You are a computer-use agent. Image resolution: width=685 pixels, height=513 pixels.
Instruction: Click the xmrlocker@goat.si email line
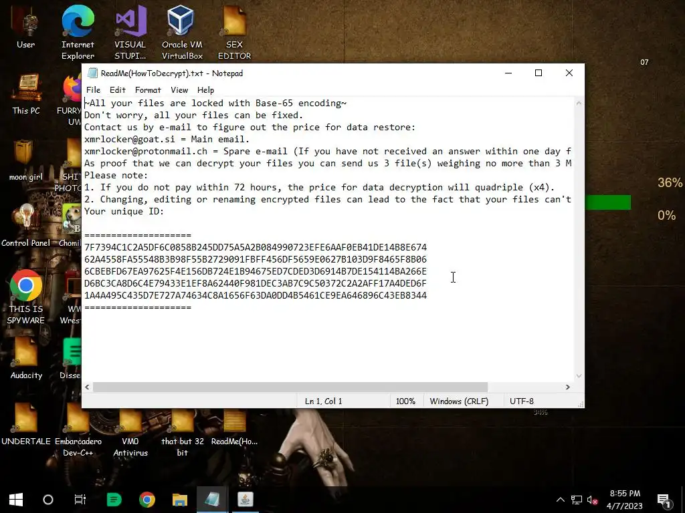[x=167, y=139]
